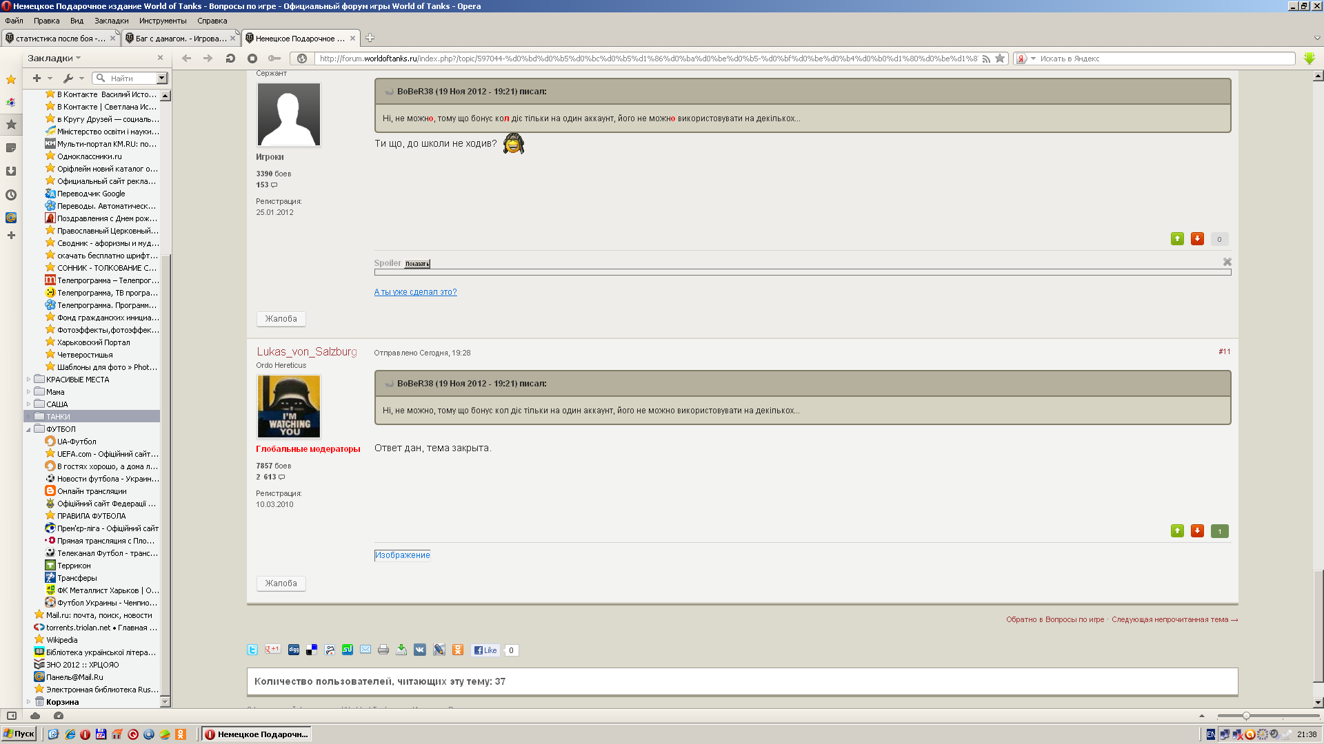Open the Notes panel in the sidebar
Viewport: 1324px width, 744px height.
tap(11, 148)
